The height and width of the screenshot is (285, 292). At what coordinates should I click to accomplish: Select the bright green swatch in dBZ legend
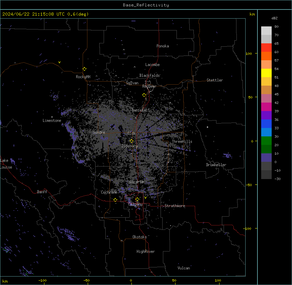coord(266,141)
